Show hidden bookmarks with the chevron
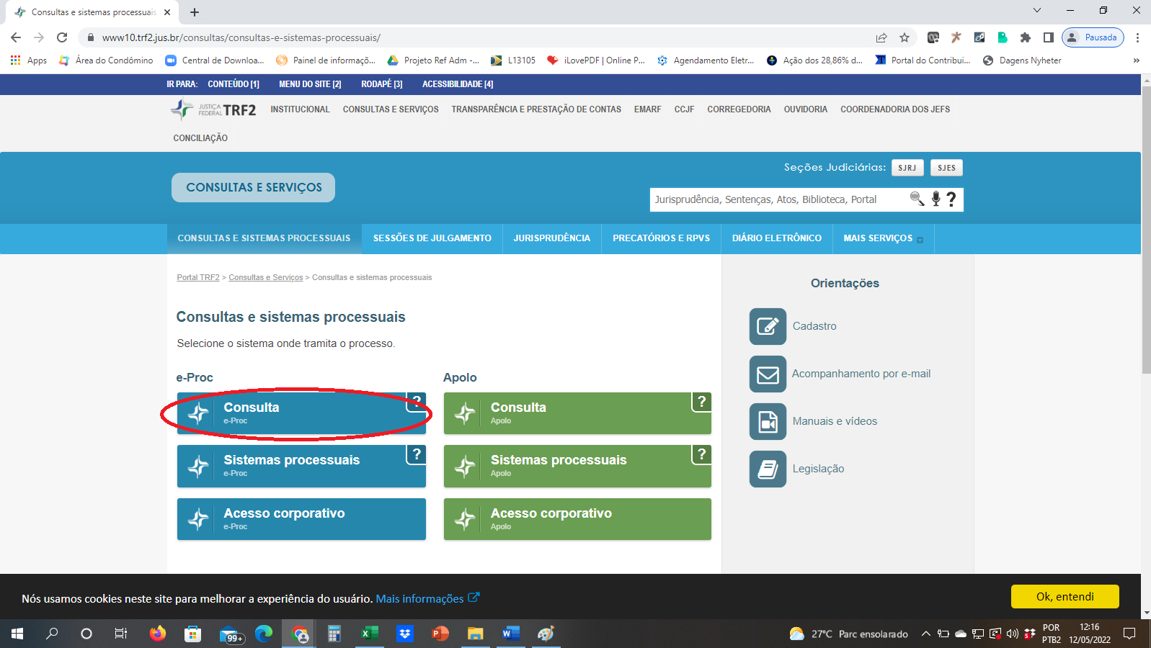1151x648 pixels. click(x=1136, y=60)
